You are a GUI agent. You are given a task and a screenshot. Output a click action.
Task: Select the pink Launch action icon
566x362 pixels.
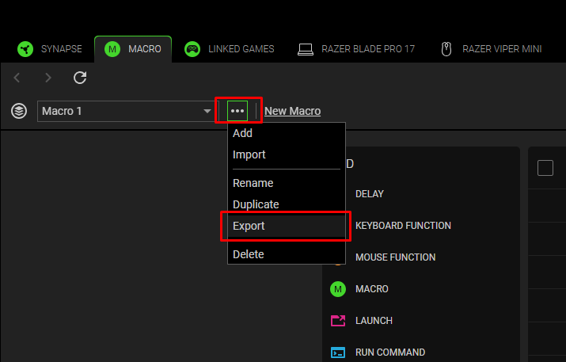338,321
